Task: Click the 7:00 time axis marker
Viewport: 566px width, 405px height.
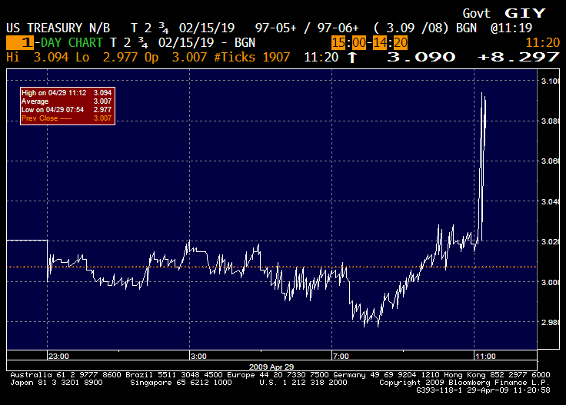Action: 341,357
